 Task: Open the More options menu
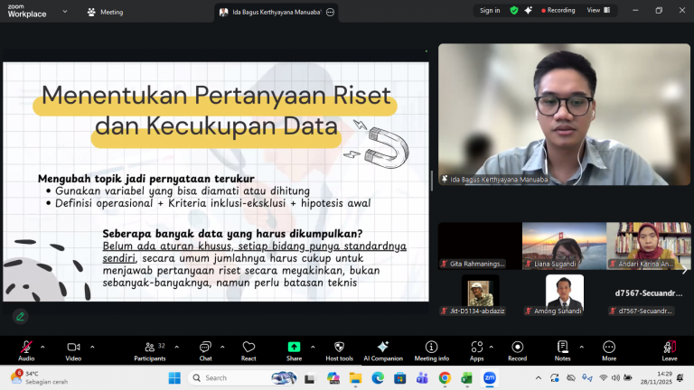pyautogui.click(x=609, y=348)
